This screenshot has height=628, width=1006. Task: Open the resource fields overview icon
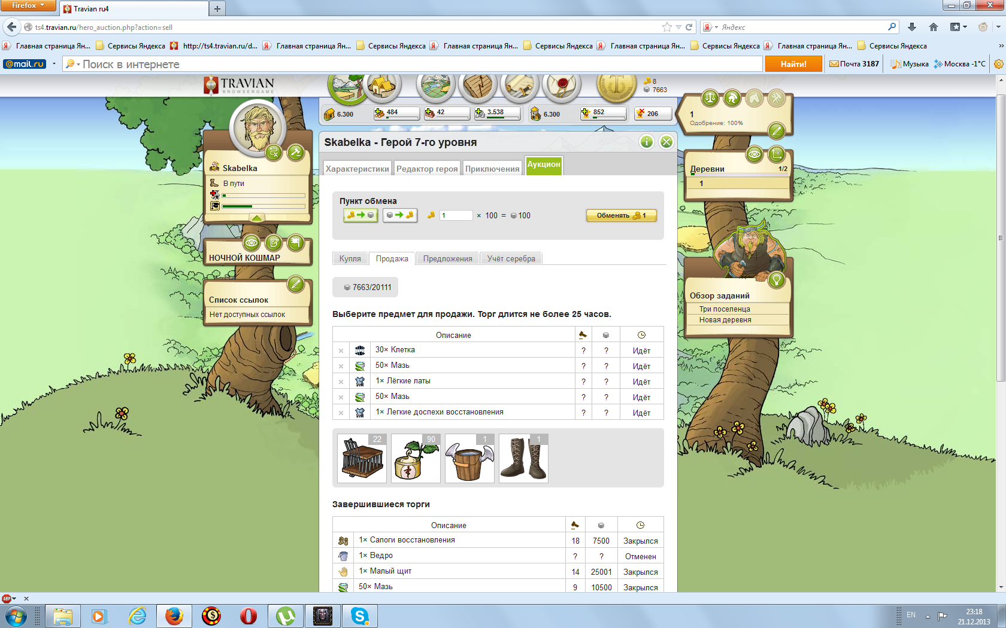pos(346,87)
